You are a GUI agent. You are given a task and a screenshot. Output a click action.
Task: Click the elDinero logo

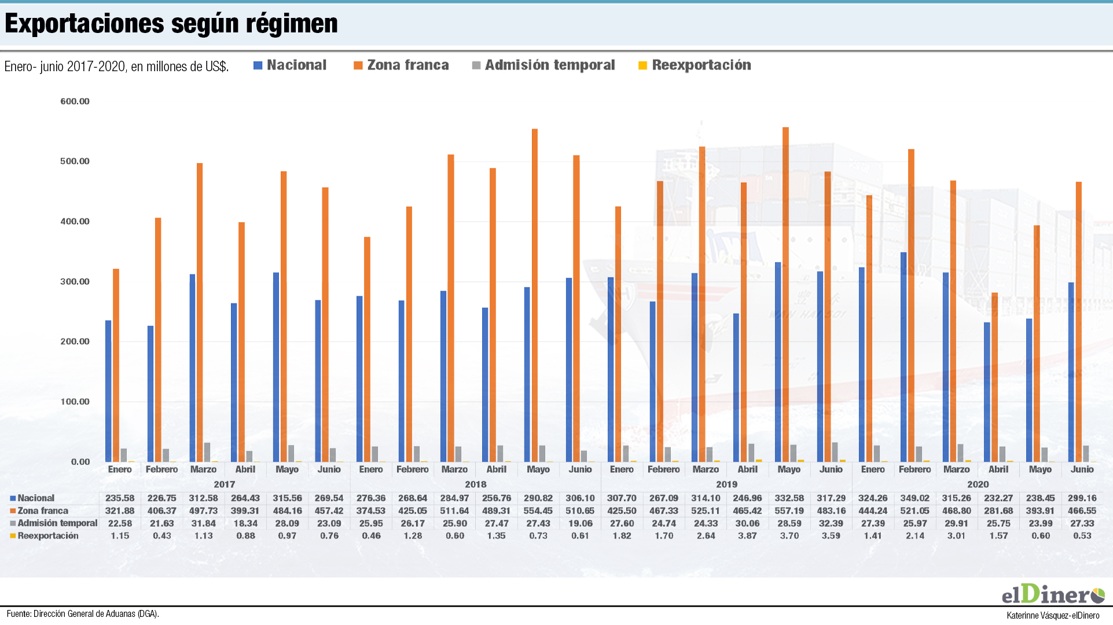(1053, 594)
